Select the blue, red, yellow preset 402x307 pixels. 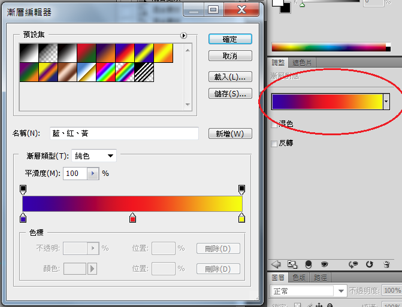[x=125, y=53]
